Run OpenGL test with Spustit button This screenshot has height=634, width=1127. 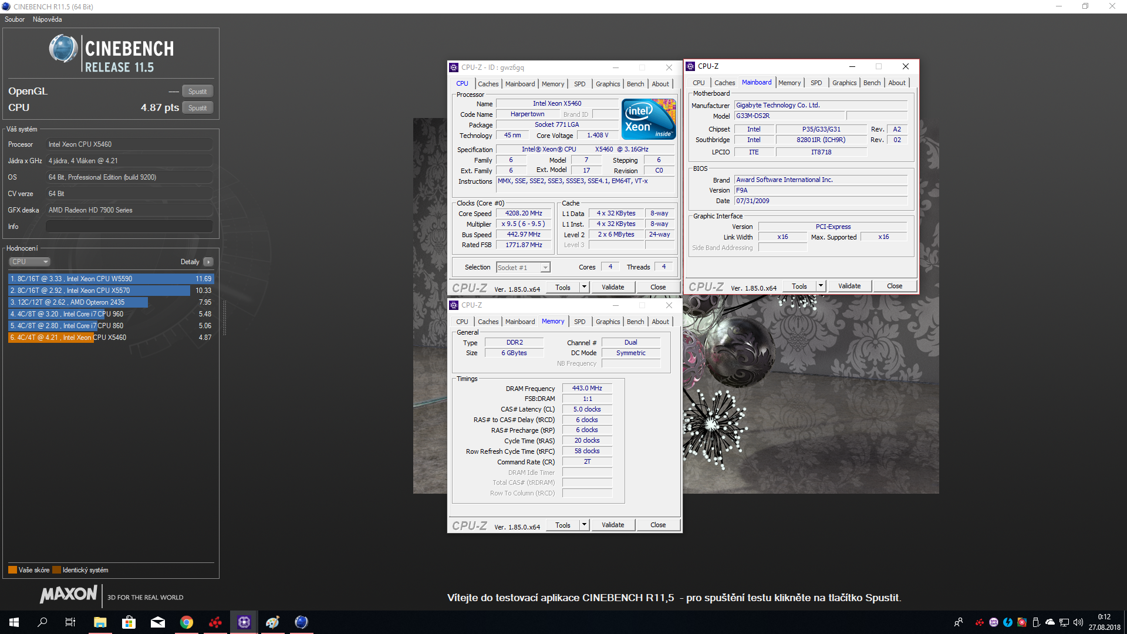(x=197, y=92)
